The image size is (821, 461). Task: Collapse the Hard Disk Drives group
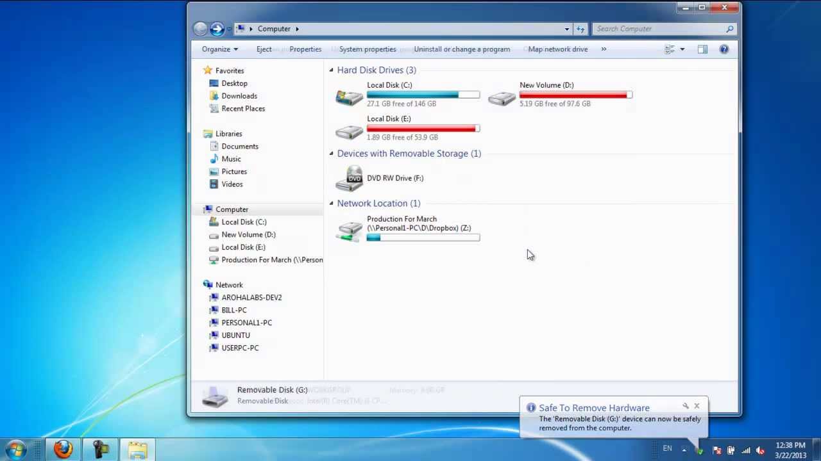coord(332,70)
